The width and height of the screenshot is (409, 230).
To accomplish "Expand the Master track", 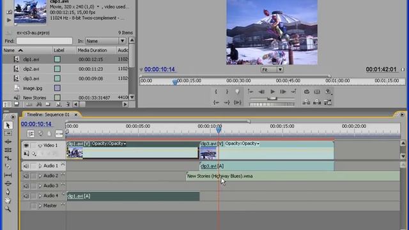I will [40, 206].
